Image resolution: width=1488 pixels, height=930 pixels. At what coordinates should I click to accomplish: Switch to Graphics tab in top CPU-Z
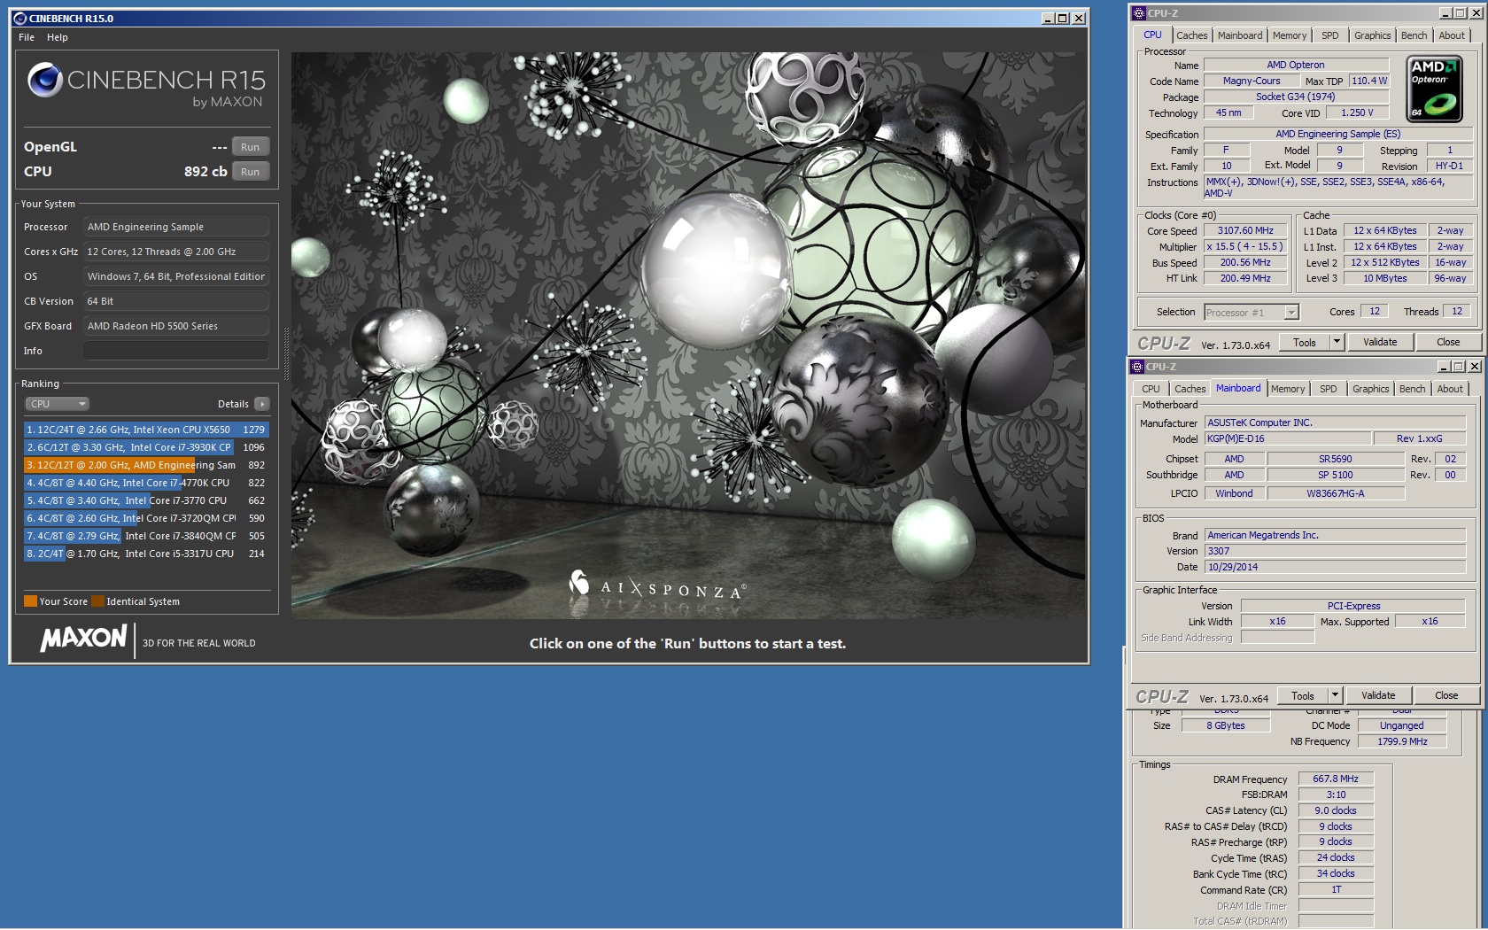click(1372, 35)
